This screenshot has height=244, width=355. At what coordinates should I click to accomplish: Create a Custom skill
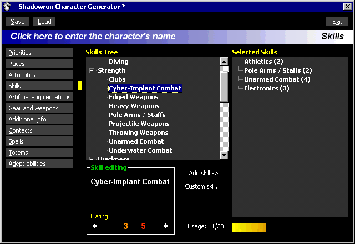point(203,186)
